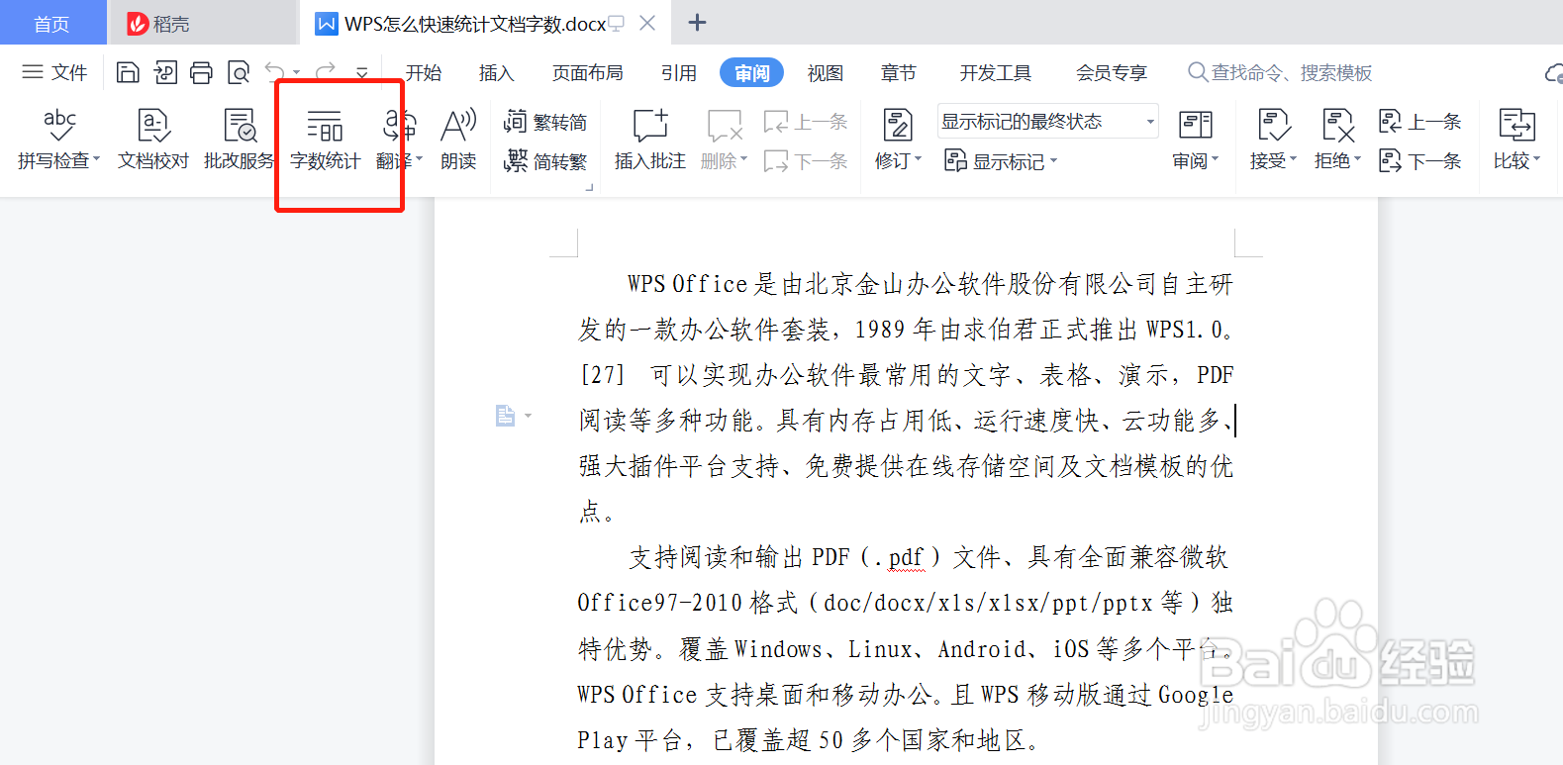The height and width of the screenshot is (765, 1563).
Task: Switch to the Home (开始) ribbon tab
Action: [424, 73]
